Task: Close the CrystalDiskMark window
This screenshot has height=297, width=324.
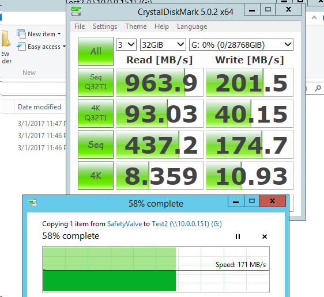Action: (289, 10)
